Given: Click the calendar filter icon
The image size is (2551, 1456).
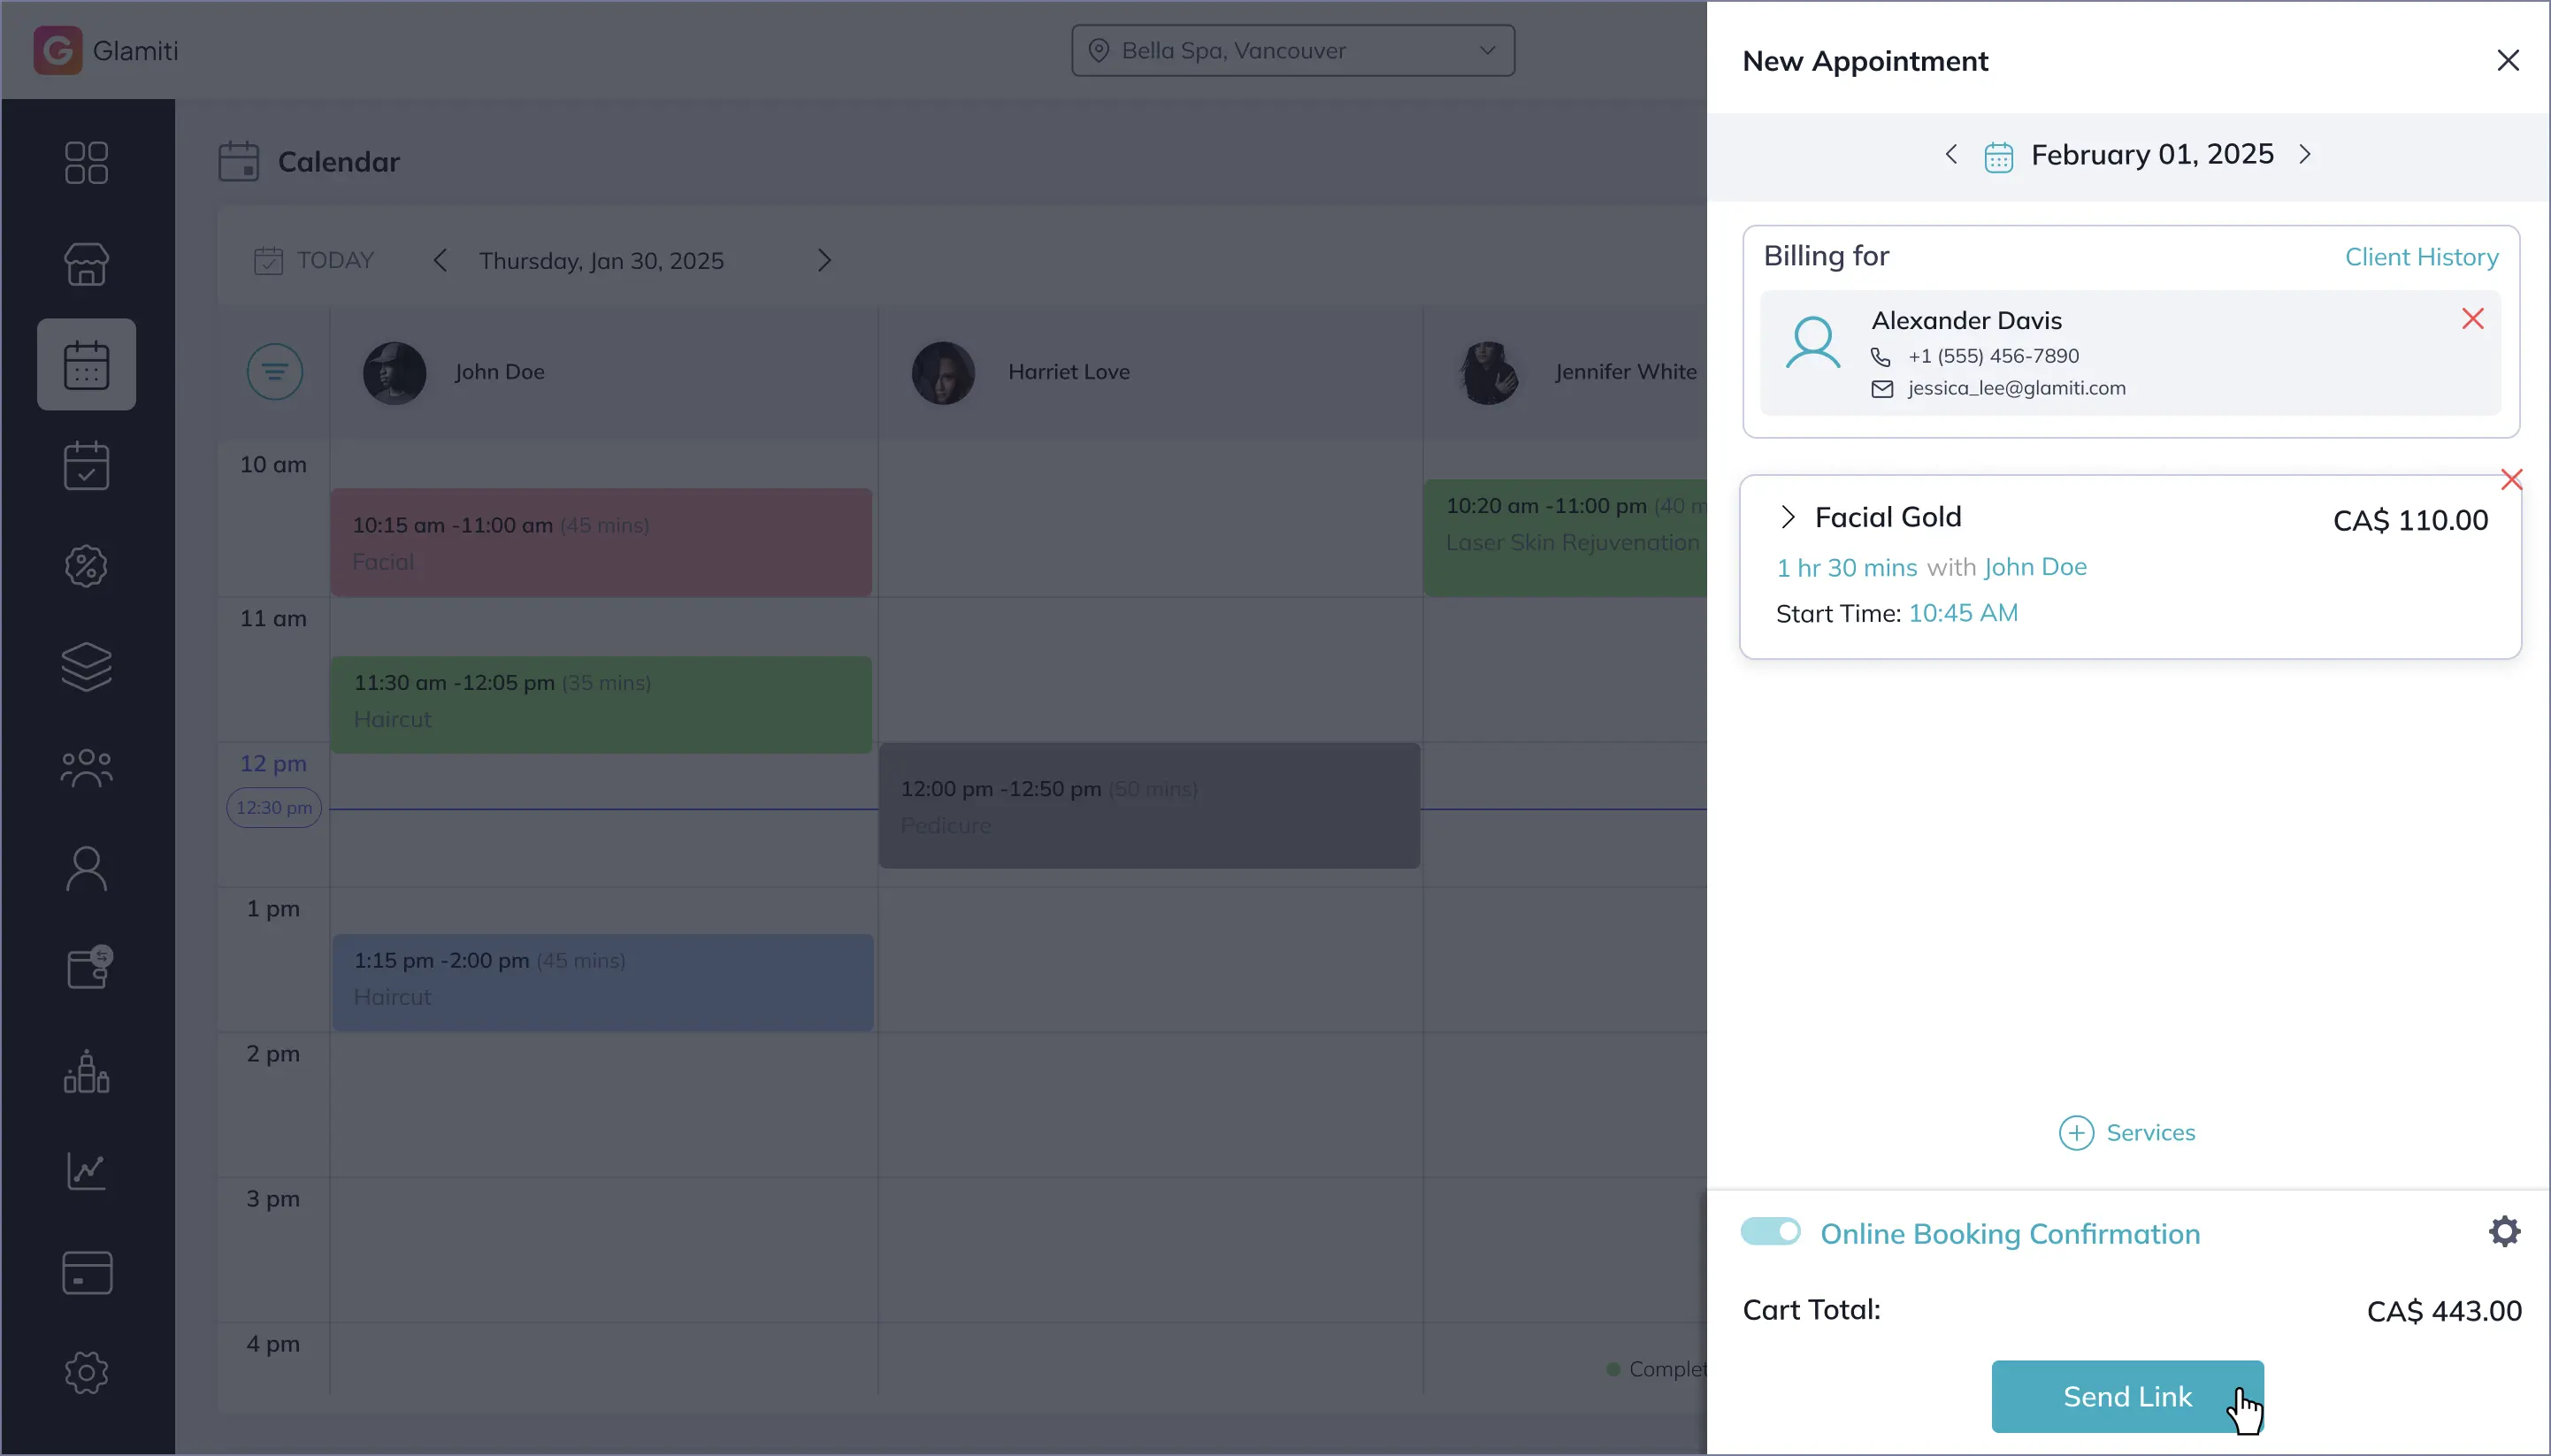Looking at the screenshot, I should [x=274, y=372].
